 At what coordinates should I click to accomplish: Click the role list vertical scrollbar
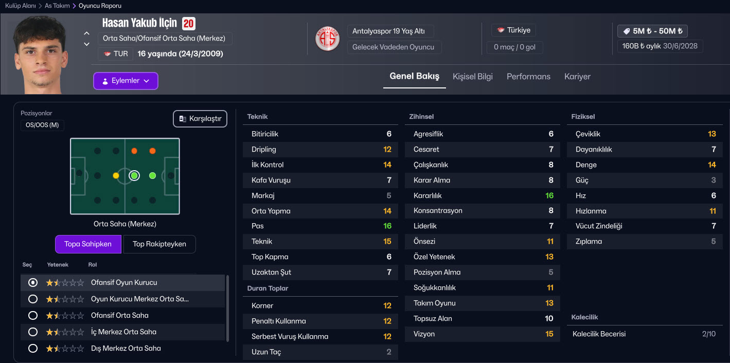227,308
